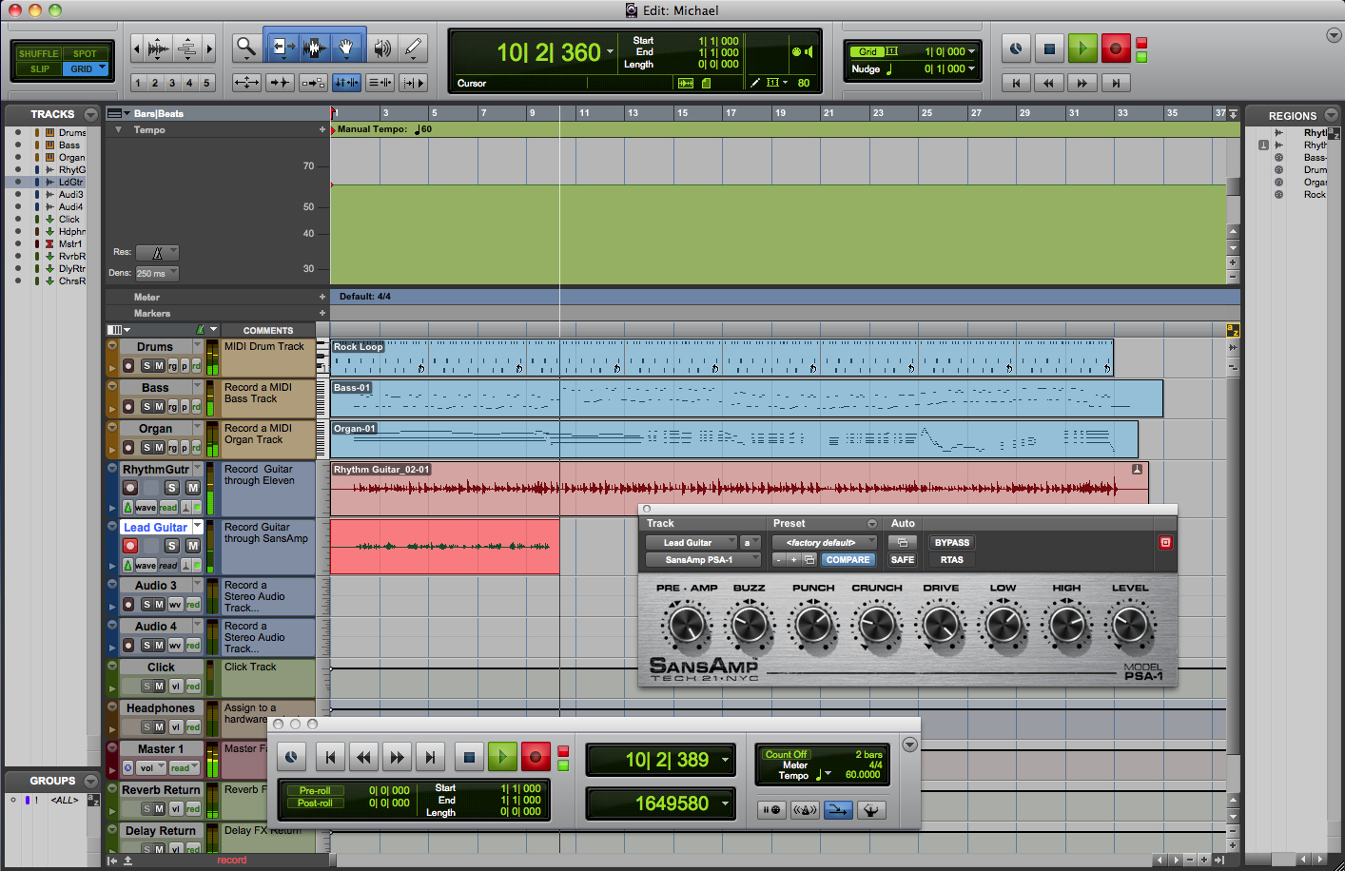
Task: Click Record in floating Transport window
Action: [x=536, y=757]
